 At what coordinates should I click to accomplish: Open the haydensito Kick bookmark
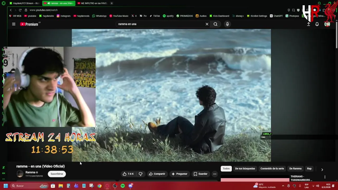pos(46,16)
